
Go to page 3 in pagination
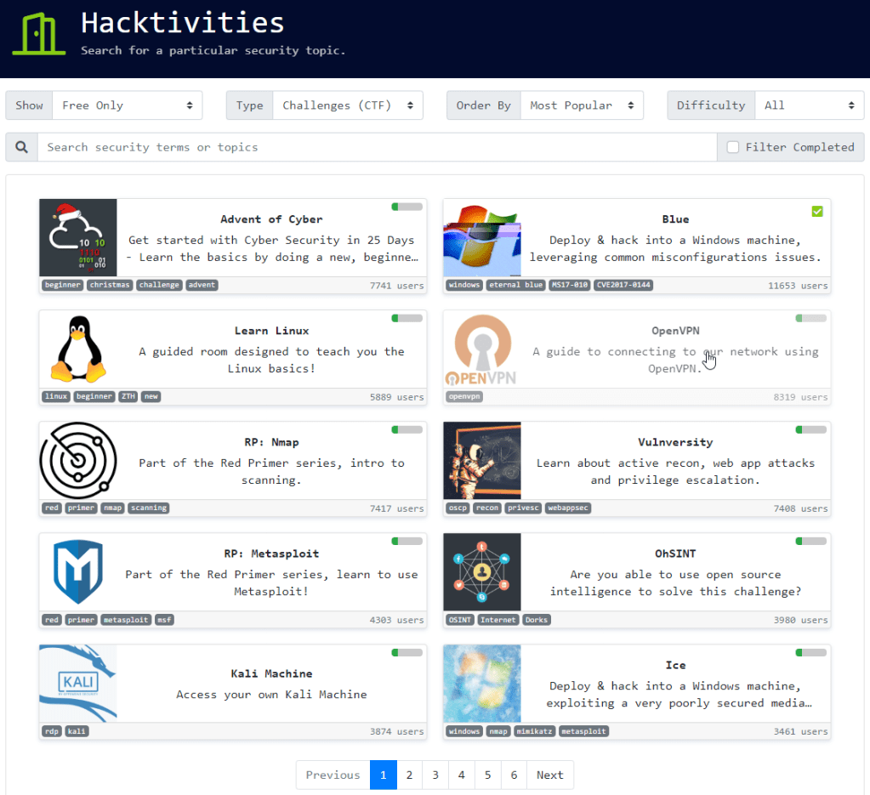435,775
